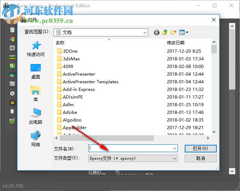Click file list horizontal scrollbar left arrow

(x=56, y=138)
